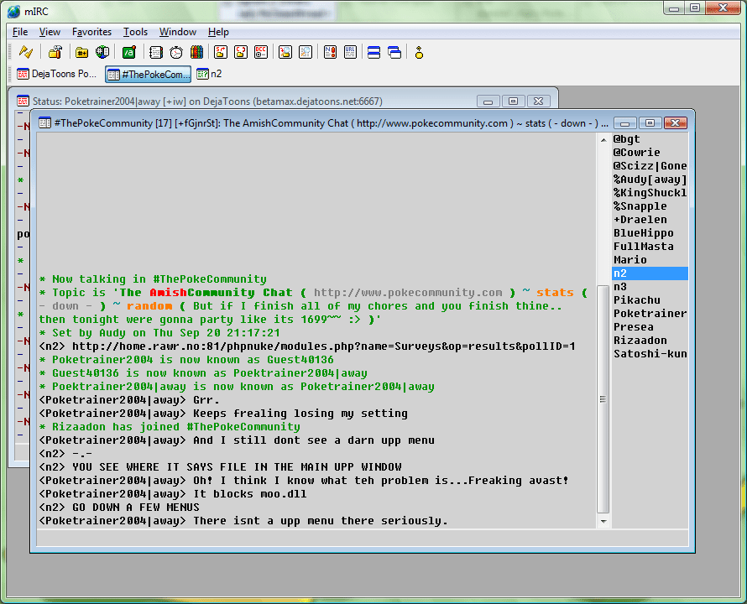
Task: Select %KingShuckl in the nick list
Action: pos(650,193)
